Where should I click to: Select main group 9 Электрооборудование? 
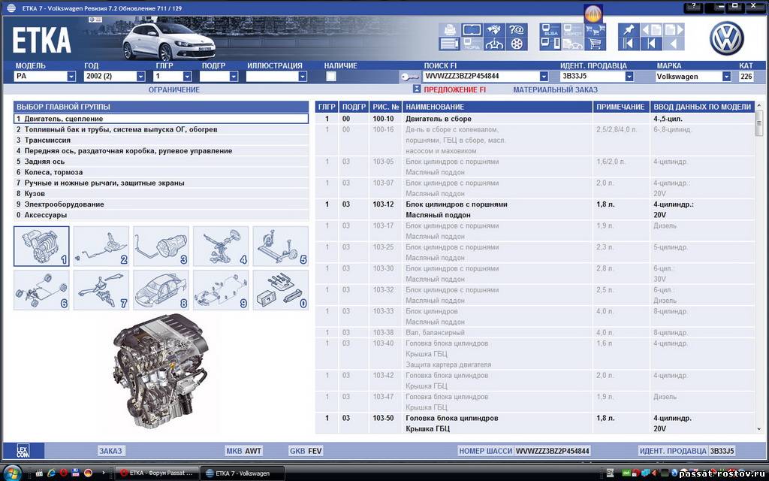click(161, 204)
